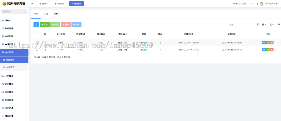281x121 pixels.
Task: Switch to the 控制台 tab in the top bar
Action: pyautogui.click(x=43, y=3)
